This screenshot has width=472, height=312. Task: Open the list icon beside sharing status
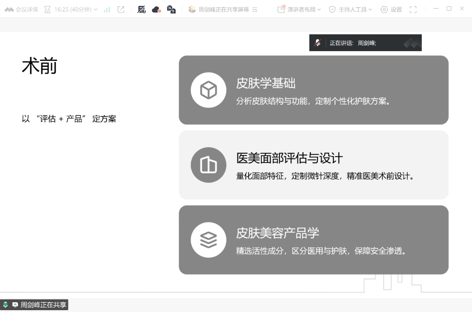(x=255, y=9)
